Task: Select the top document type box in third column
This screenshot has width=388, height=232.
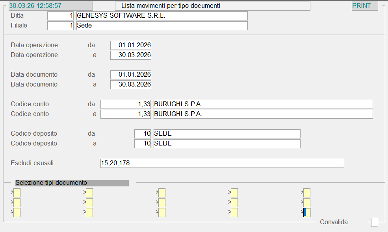Action: [x=162, y=193]
